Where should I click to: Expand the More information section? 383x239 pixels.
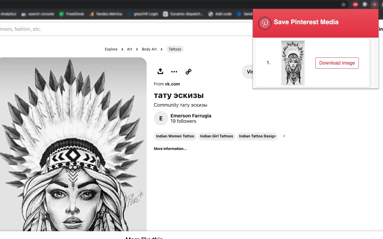pos(170,148)
